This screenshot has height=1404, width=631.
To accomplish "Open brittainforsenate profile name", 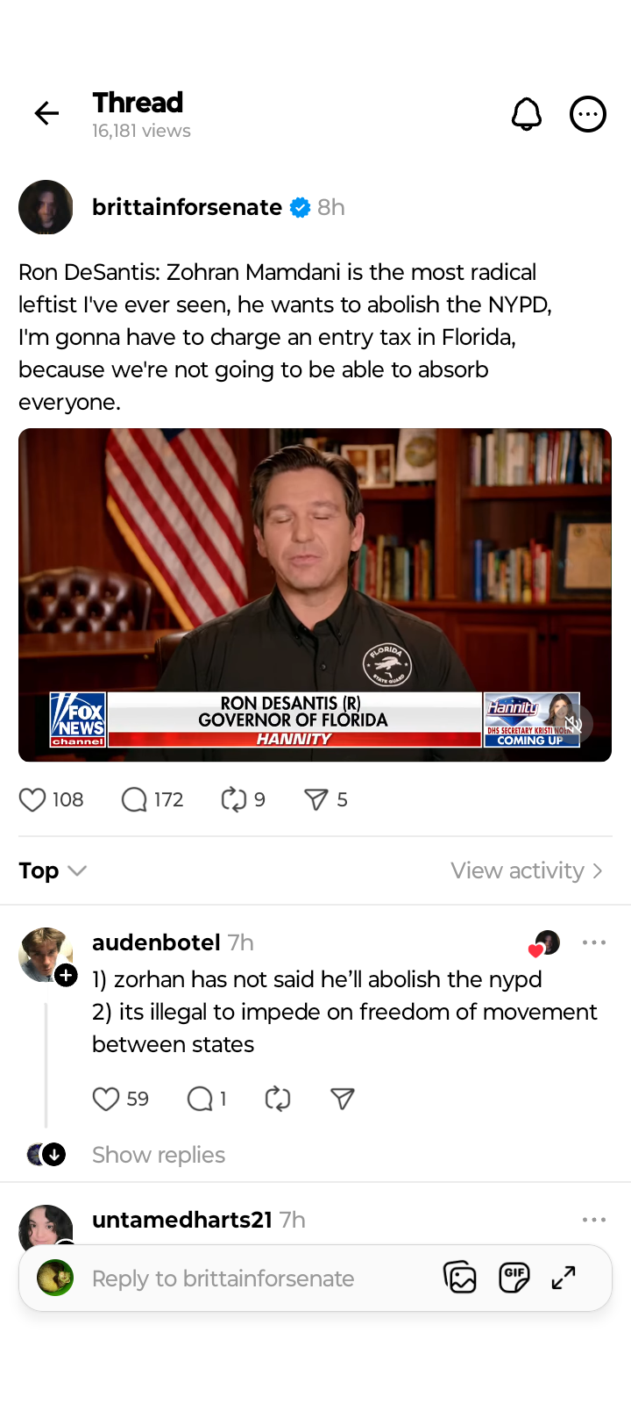I will (187, 207).
